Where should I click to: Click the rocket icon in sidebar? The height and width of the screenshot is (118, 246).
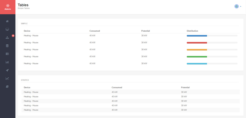tap(7, 70)
